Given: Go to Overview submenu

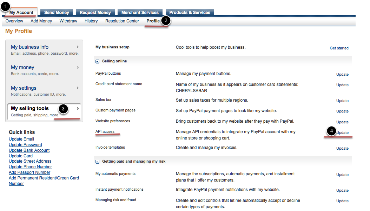Looking at the screenshot, I should point(14,21).
